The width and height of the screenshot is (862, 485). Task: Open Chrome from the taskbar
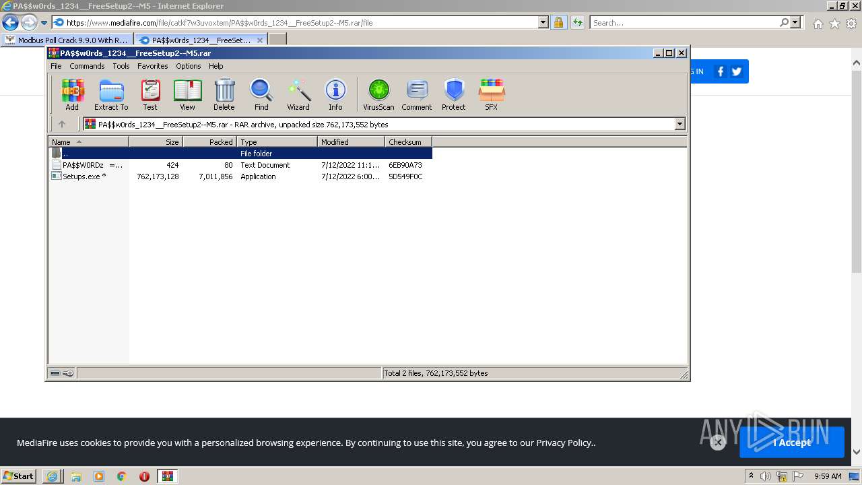(122, 476)
